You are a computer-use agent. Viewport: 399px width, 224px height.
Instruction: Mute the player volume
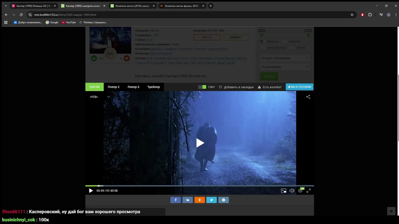click(x=292, y=191)
